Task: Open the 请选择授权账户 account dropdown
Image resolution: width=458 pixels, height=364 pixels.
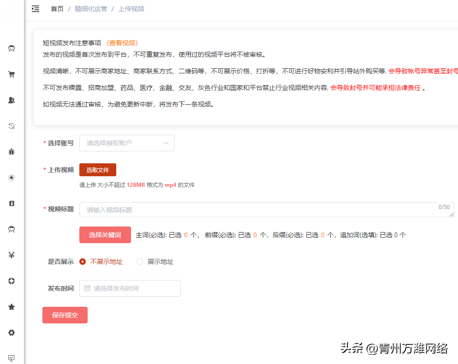Action: [126, 143]
